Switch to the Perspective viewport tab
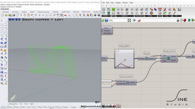Screen dimensions: 195x109 (13, 104)
